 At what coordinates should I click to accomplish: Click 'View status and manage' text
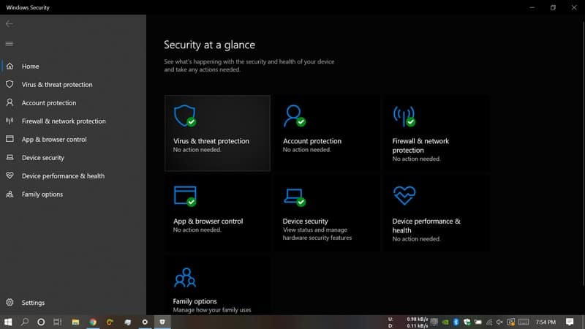315,230
